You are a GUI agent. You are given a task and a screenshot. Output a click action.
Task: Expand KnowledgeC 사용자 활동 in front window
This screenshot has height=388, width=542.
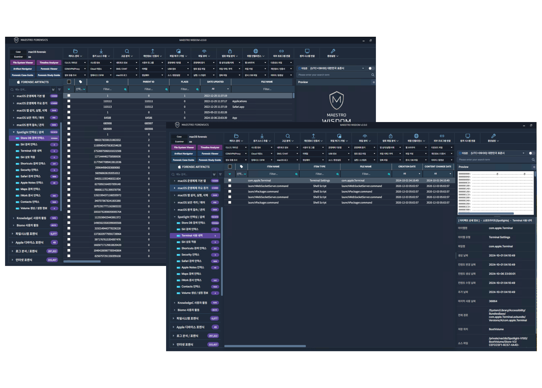coord(175,303)
